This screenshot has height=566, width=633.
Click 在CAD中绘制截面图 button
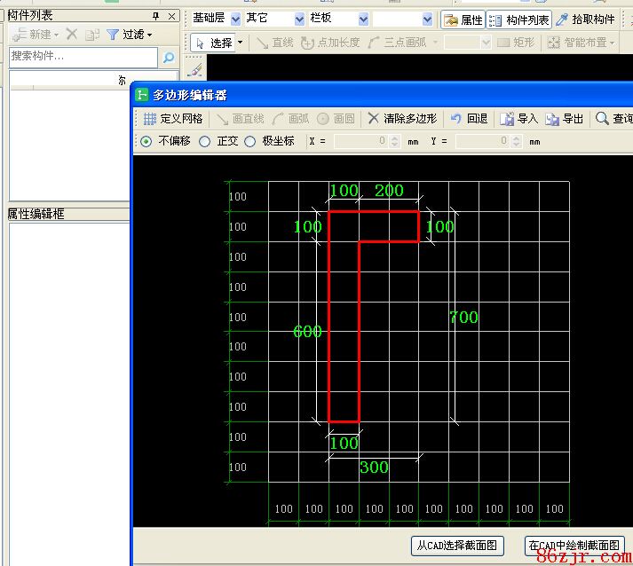(574, 546)
